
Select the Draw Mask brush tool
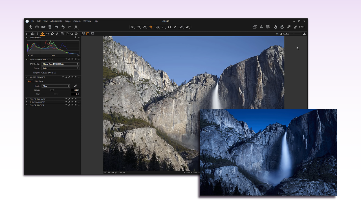pos(175,27)
